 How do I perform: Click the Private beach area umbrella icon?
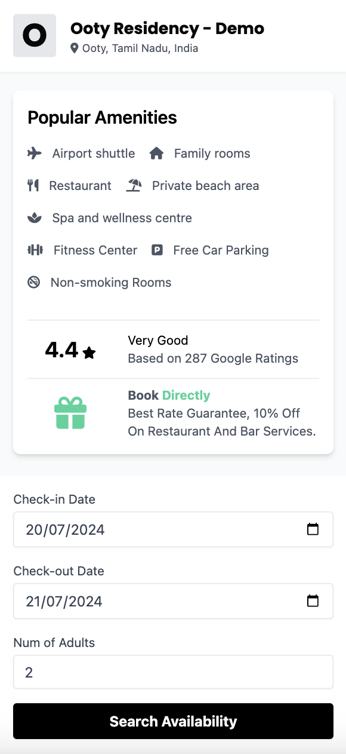point(134,186)
